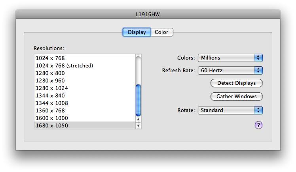The width and height of the screenshot is (296, 172).
Task: Open the purple help question mark button
Action: [x=258, y=125]
